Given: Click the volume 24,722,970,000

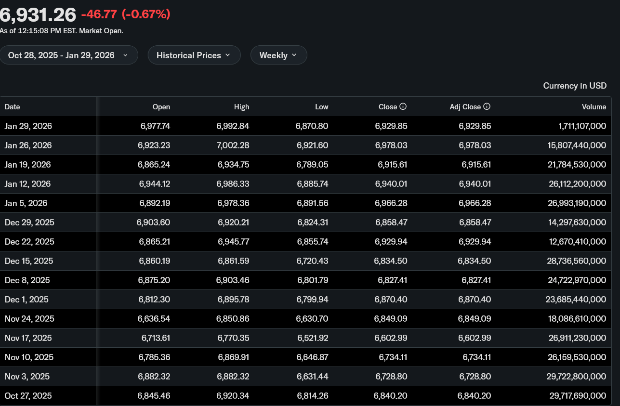Looking at the screenshot, I should (577, 280).
